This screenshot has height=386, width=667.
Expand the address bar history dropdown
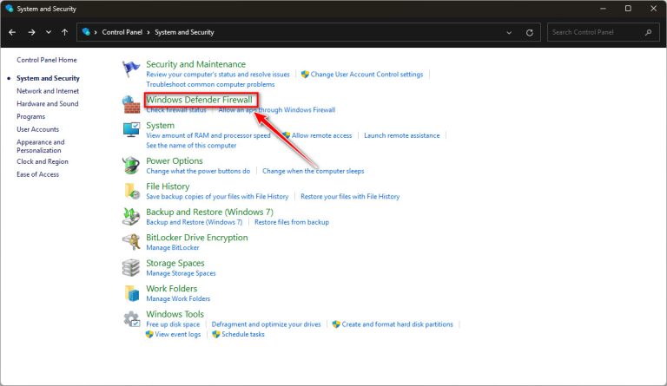coord(508,32)
